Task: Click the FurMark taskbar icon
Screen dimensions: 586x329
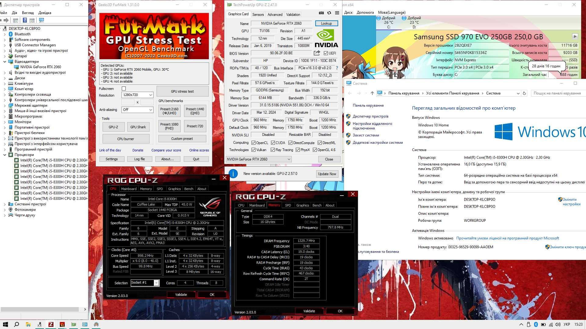Action: [x=62, y=324]
